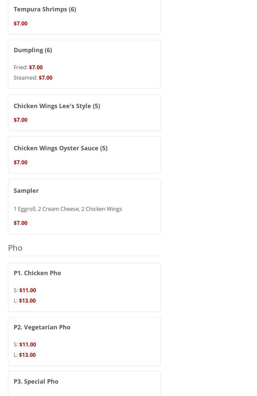Select Chicken Wings Oyster Sauce (5)

click(x=60, y=148)
